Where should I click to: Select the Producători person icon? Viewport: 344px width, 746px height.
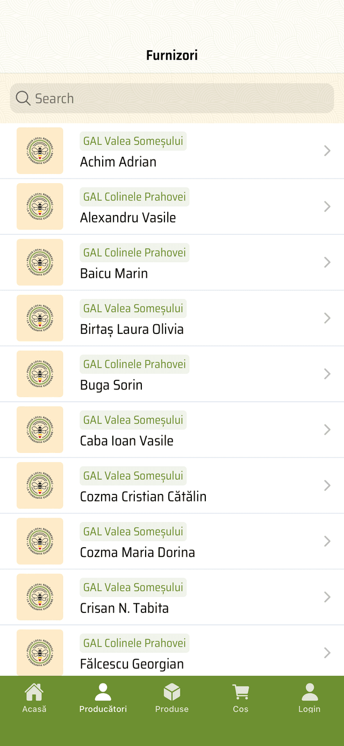tap(103, 692)
